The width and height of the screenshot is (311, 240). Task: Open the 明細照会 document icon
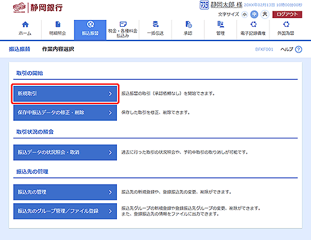coord(58,24)
